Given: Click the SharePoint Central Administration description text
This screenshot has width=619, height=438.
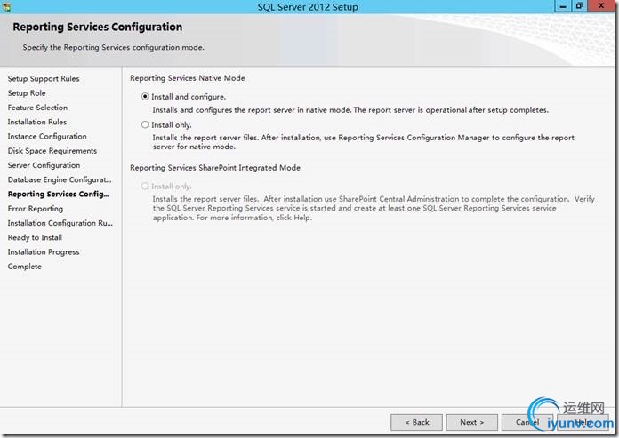Looking at the screenshot, I should 374,208.
